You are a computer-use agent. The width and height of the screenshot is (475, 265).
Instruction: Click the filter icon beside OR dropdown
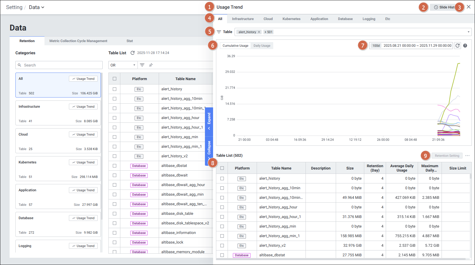click(142, 65)
